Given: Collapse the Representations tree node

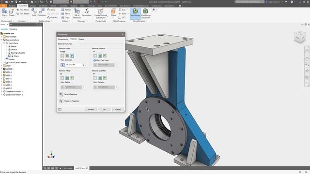Looking at the screenshot, I should pyautogui.click(x=1, y=40).
